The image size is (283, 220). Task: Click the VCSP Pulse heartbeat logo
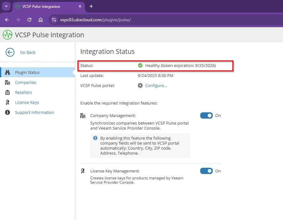(x=7, y=35)
